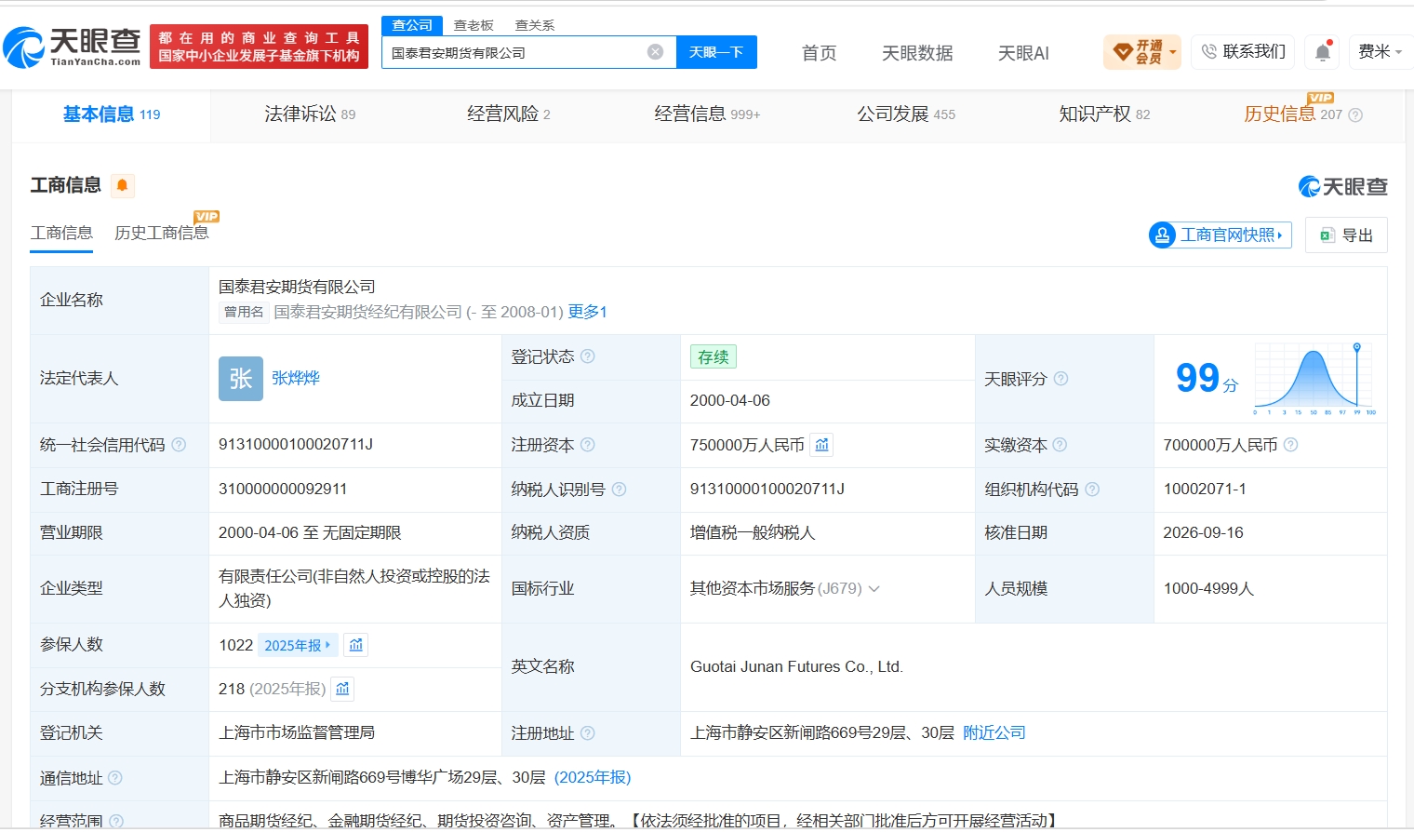Open 天眼AI page
The image size is (1414, 832).
1023,53
